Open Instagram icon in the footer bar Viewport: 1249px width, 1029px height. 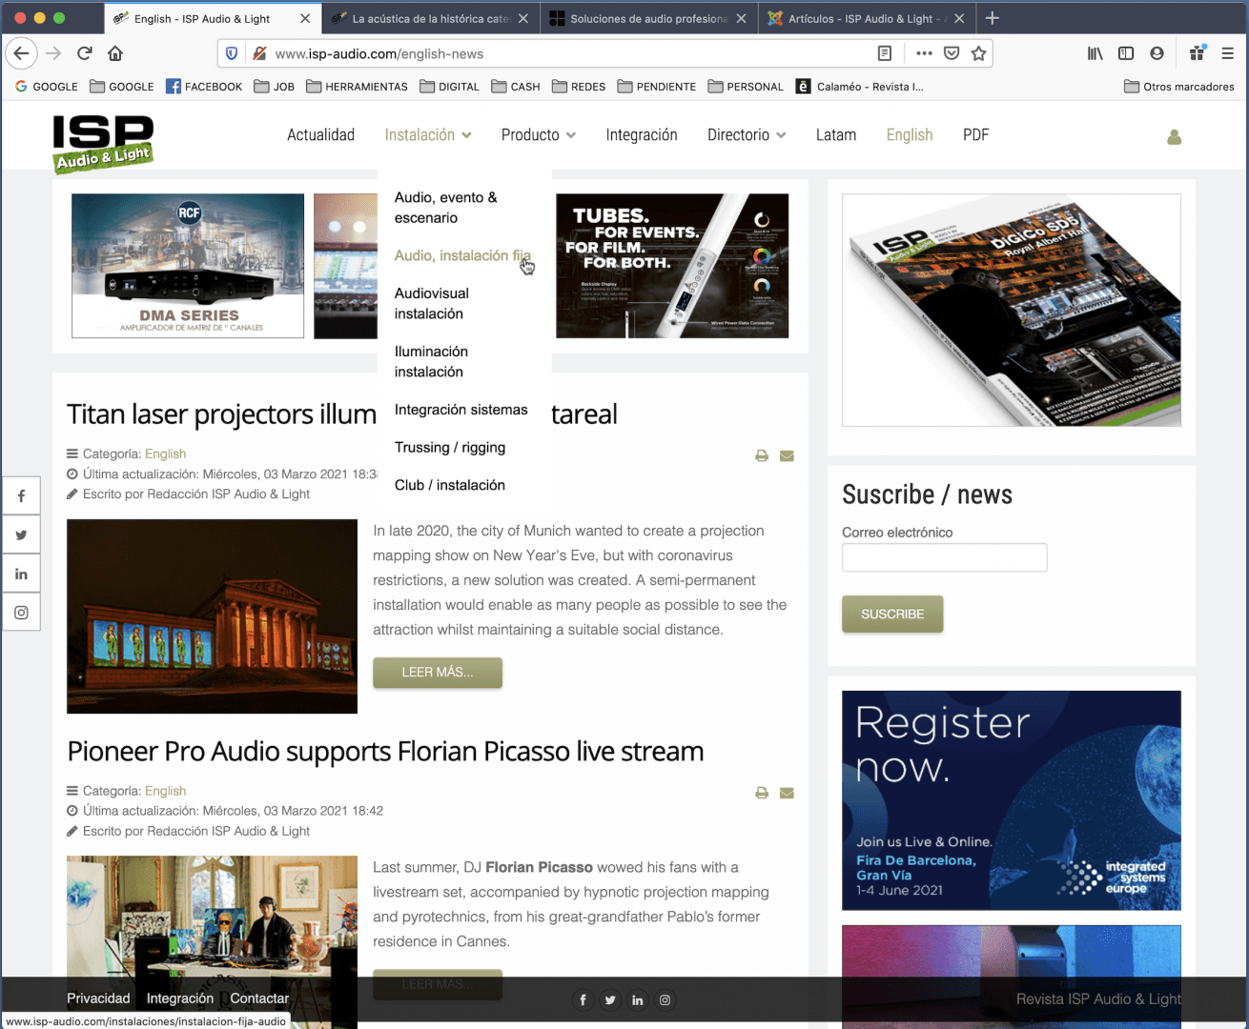click(x=665, y=1000)
